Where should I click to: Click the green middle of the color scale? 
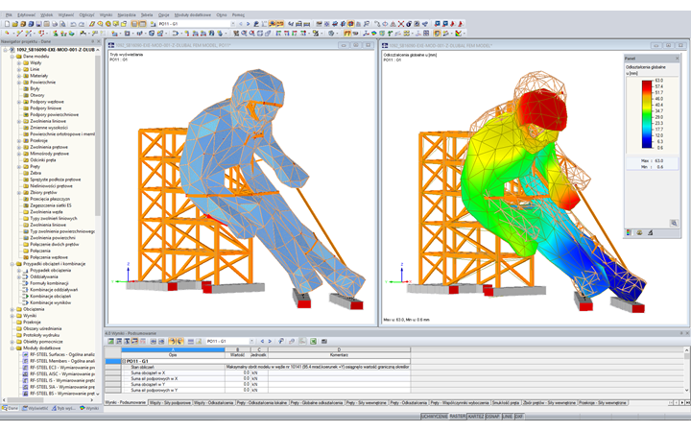[x=647, y=115]
